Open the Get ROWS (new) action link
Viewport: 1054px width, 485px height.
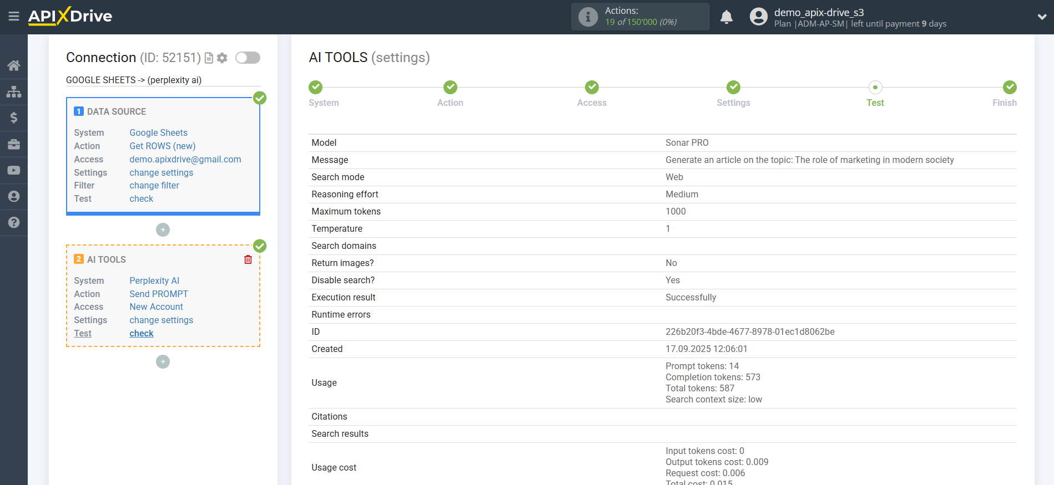click(162, 146)
